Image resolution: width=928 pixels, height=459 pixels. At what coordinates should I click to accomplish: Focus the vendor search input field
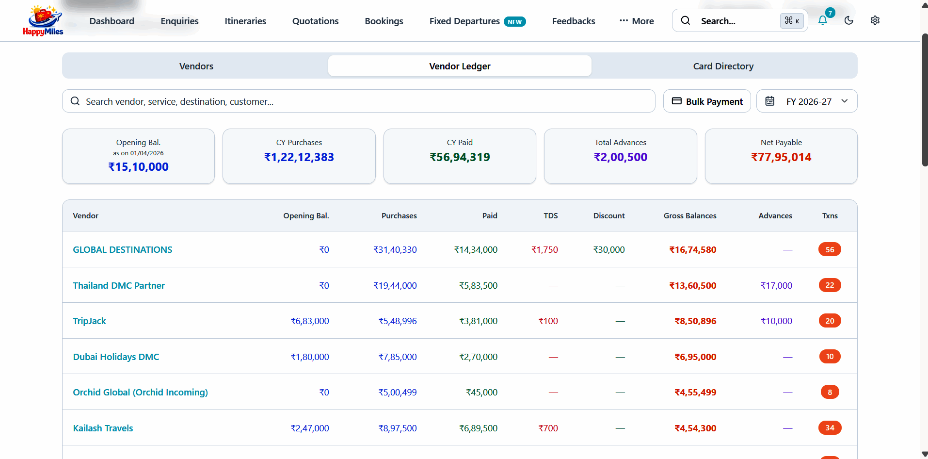click(x=359, y=101)
